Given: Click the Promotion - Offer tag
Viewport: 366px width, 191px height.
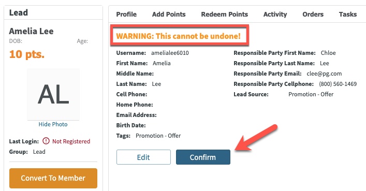Looking at the screenshot, I should tap(158, 136).
